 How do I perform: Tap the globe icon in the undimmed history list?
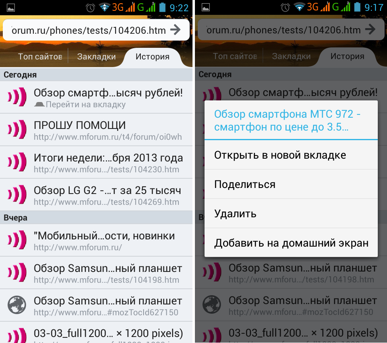17,305
